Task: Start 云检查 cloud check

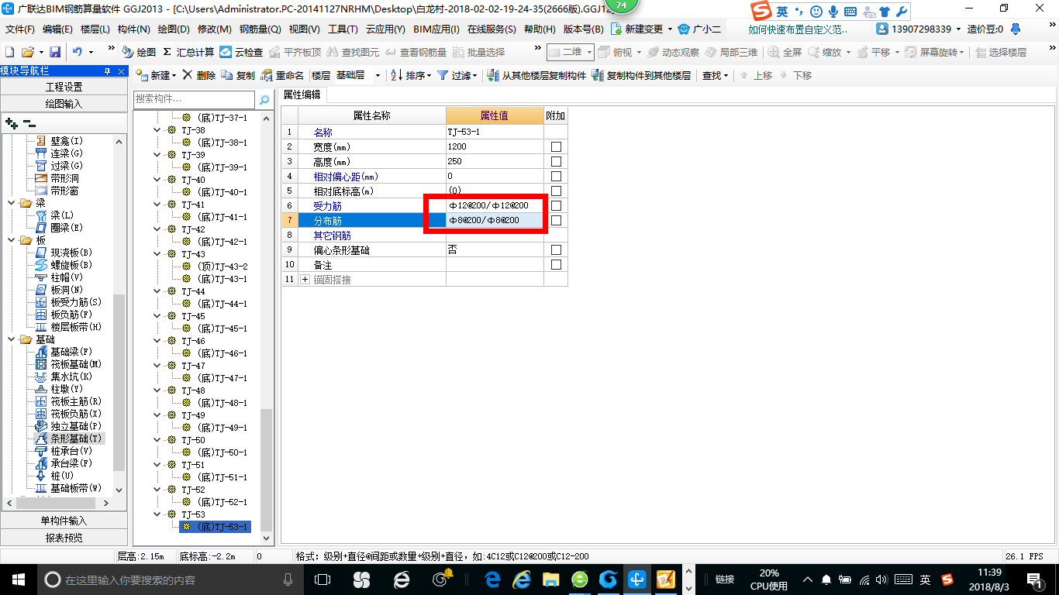Action: click(241, 52)
